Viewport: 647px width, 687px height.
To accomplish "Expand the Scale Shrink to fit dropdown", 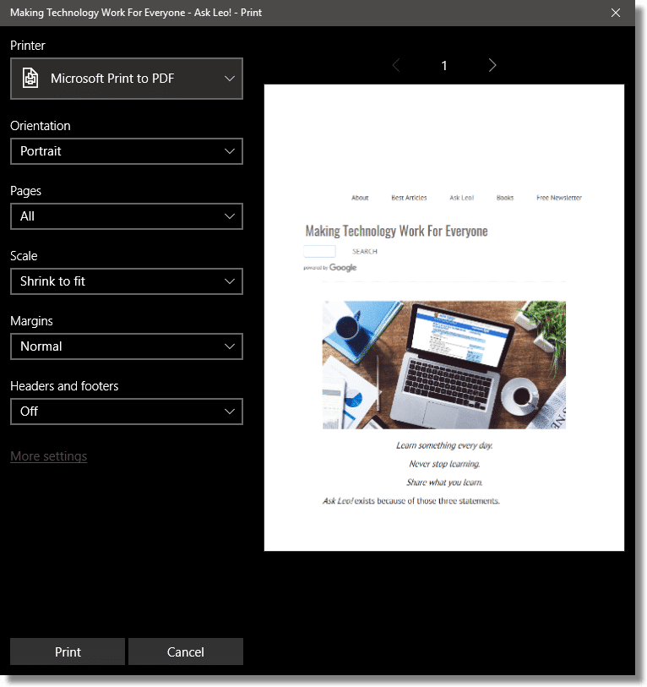I will click(x=127, y=281).
